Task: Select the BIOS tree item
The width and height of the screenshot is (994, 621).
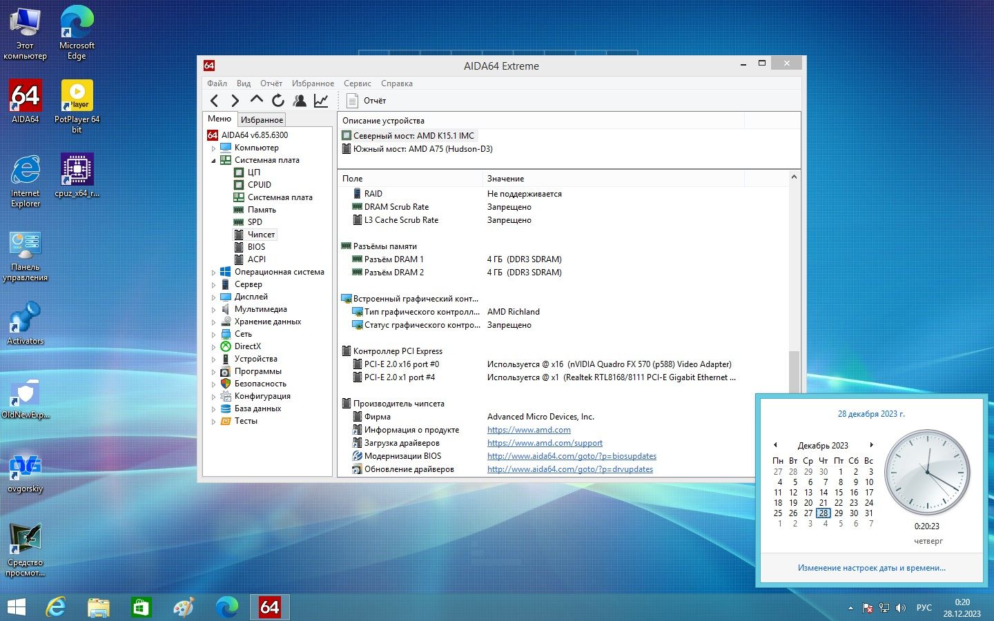Action: (x=256, y=247)
